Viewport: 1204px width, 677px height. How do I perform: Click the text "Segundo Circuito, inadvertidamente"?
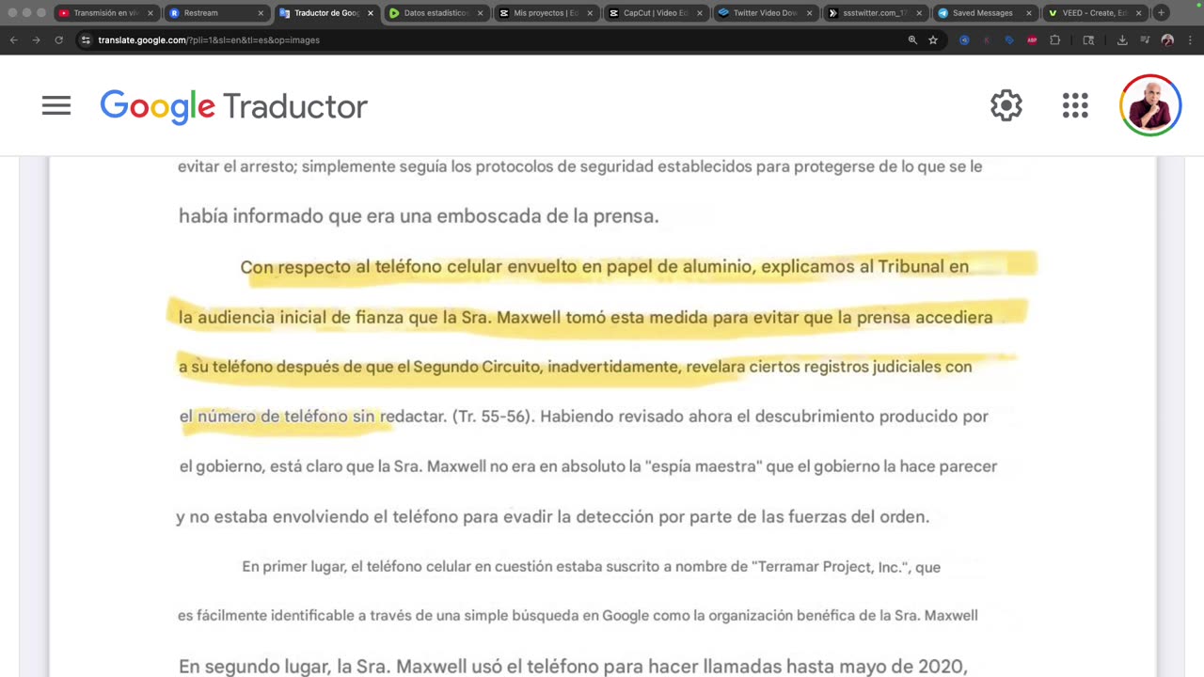click(x=547, y=367)
